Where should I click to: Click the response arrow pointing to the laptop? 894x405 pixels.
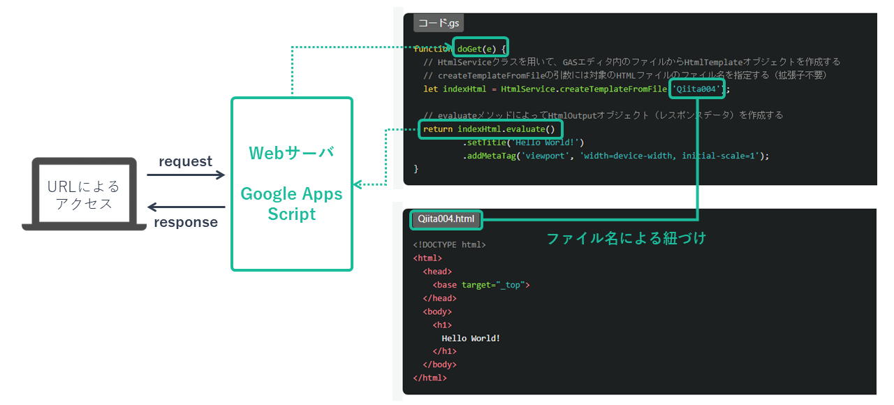(185, 207)
